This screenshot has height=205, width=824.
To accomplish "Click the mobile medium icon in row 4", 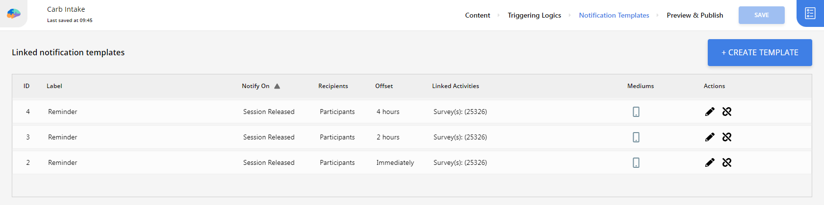I will pos(636,112).
